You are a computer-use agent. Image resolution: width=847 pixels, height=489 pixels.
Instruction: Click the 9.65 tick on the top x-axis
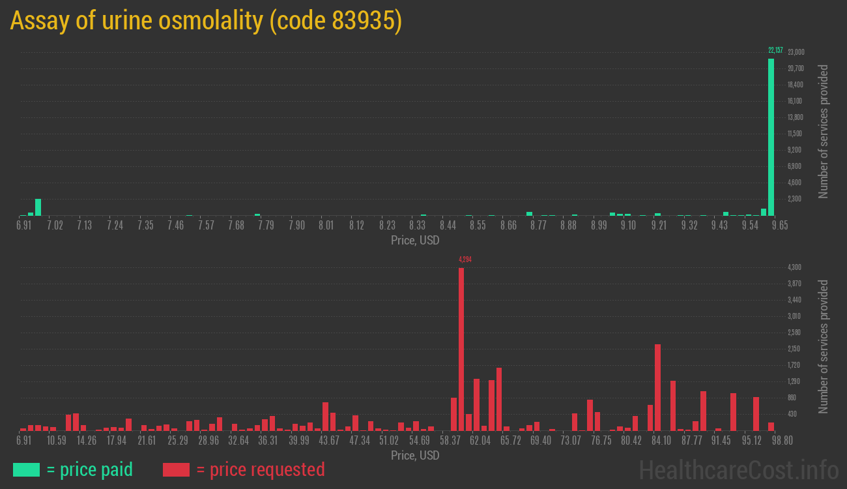tap(780, 226)
